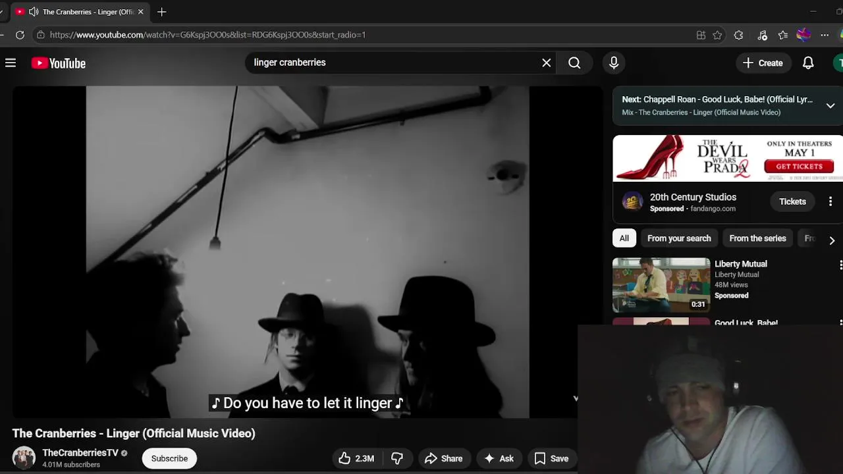Image resolution: width=843 pixels, height=474 pixels.
Task: Open options menu for 20th Century Studios ad
Action: (x=830, y=201)
